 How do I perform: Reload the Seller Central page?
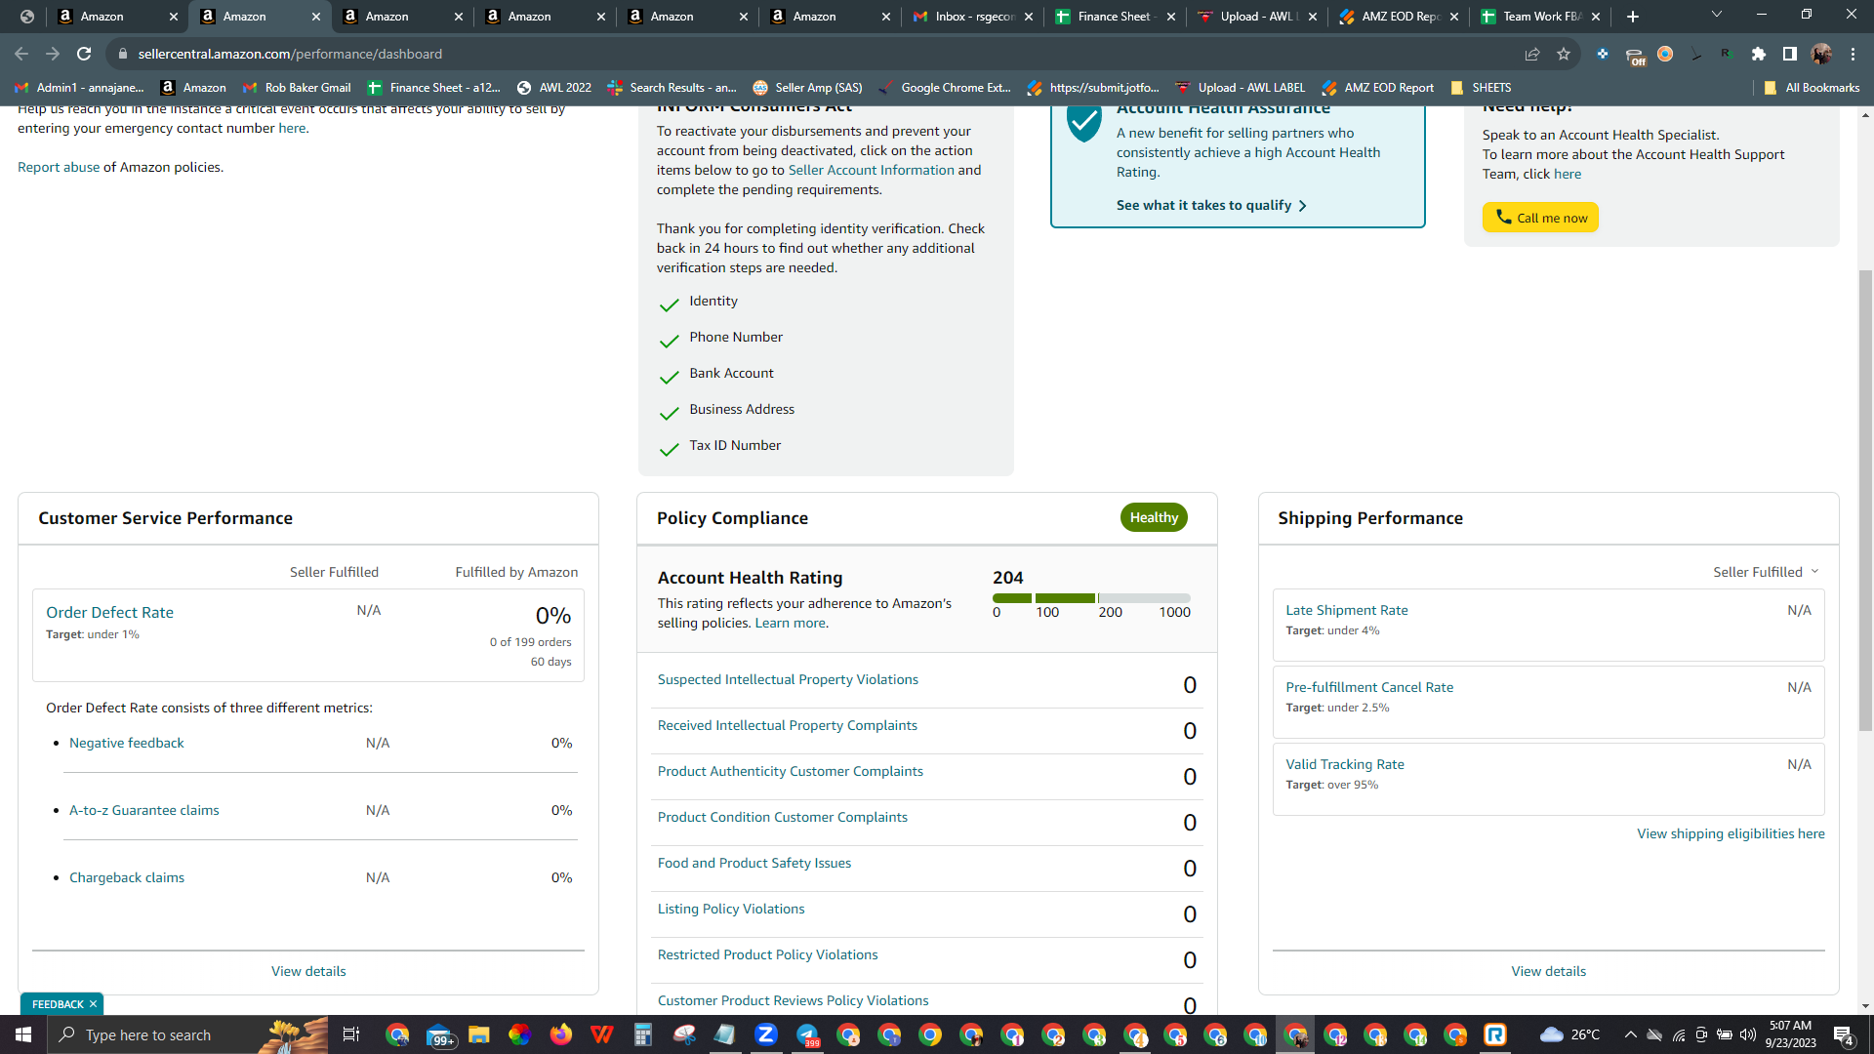click(84, 54)
